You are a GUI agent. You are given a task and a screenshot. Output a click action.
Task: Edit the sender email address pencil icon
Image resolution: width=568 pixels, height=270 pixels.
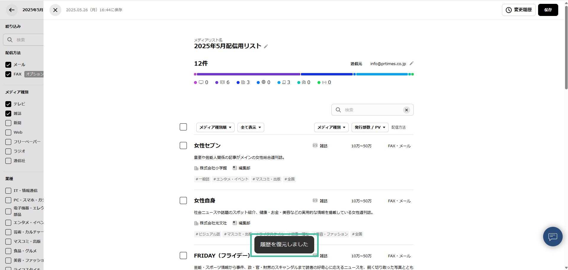tap(411, 64)
